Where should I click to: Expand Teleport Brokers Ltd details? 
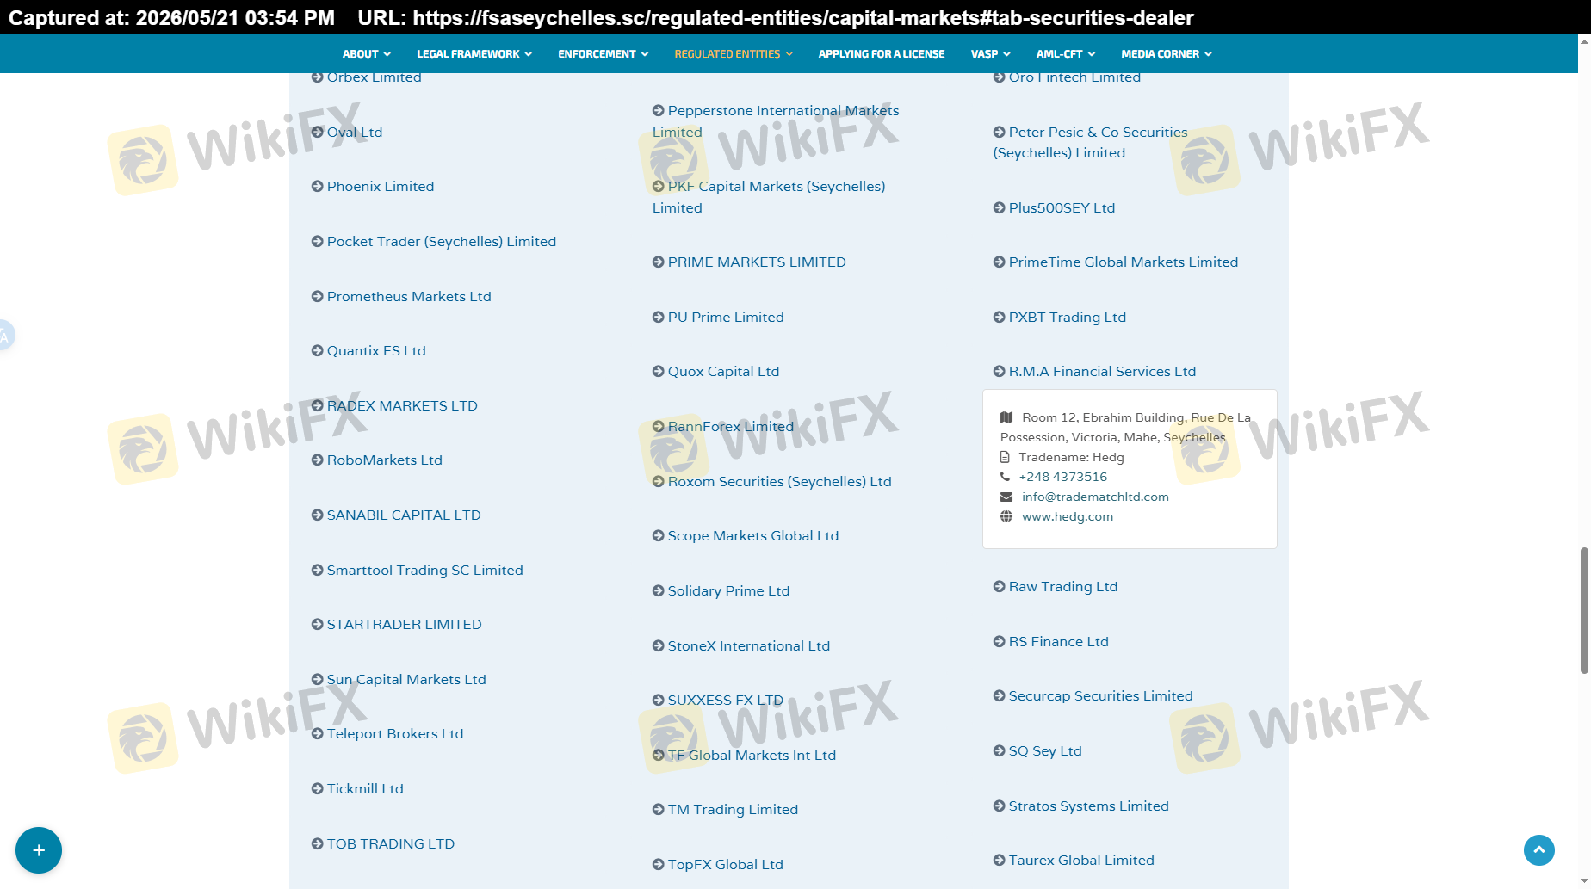pos(395,733)
